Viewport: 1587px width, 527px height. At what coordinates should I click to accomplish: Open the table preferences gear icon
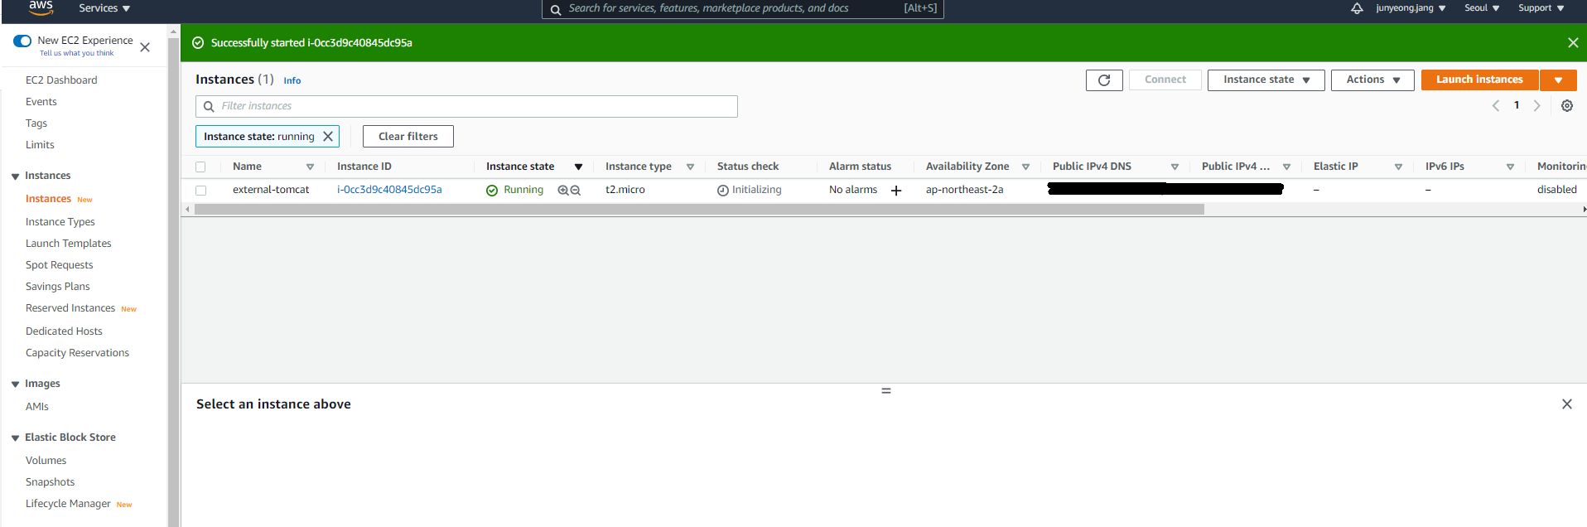tap(1567, 105)
